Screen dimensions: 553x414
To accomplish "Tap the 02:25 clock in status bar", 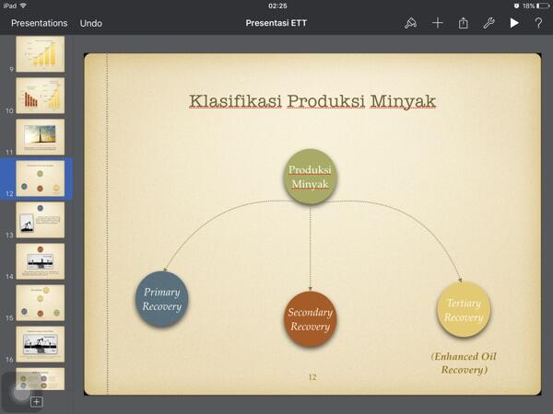I will 277,6.
